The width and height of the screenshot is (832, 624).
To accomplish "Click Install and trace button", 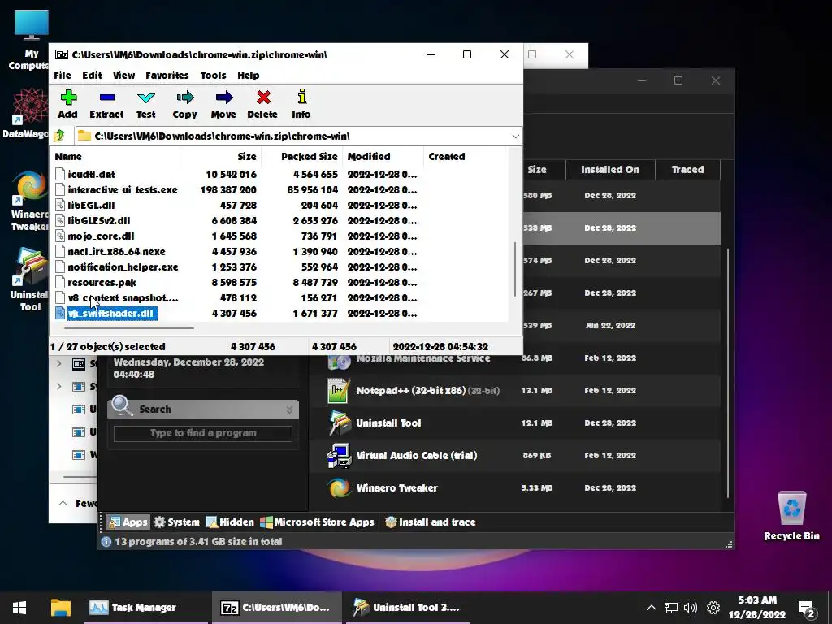I will 431,522.
